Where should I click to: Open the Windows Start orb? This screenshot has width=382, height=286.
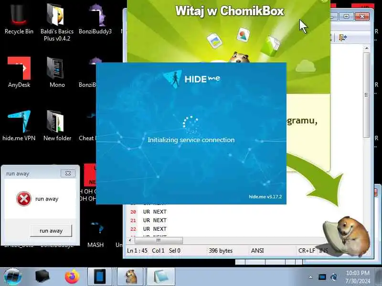click(13, 277)
